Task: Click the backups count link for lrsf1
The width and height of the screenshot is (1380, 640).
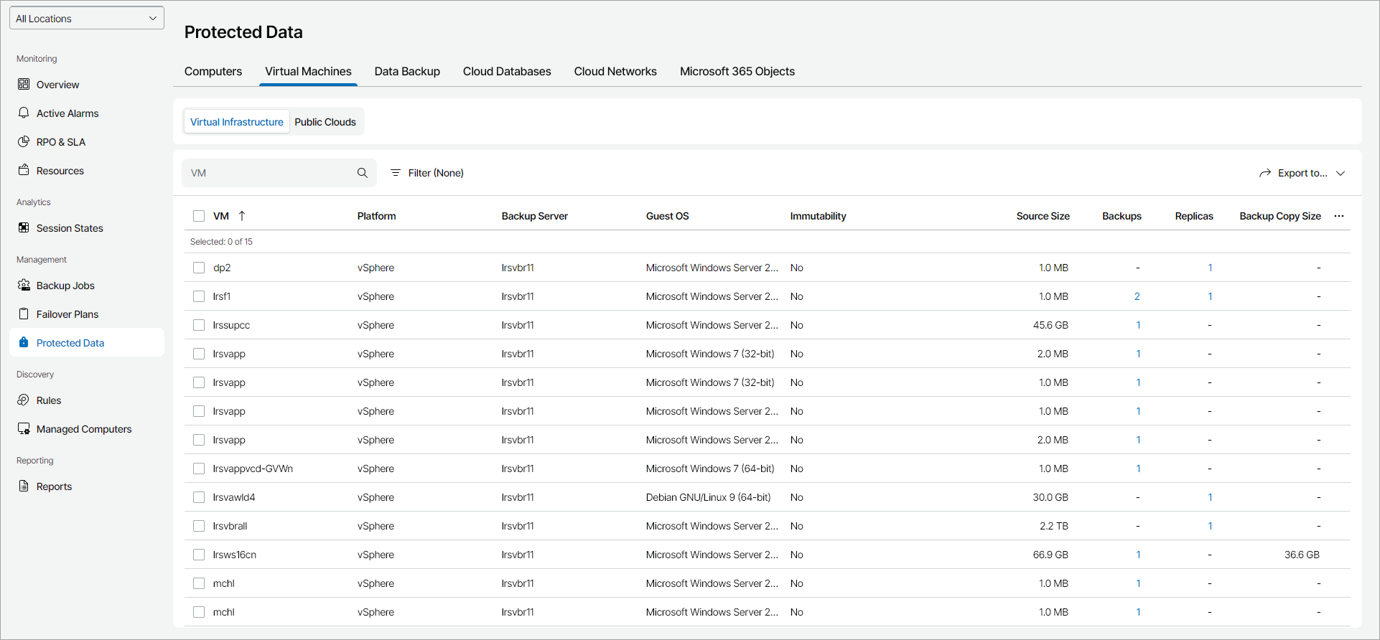Action: point(1137,296)
